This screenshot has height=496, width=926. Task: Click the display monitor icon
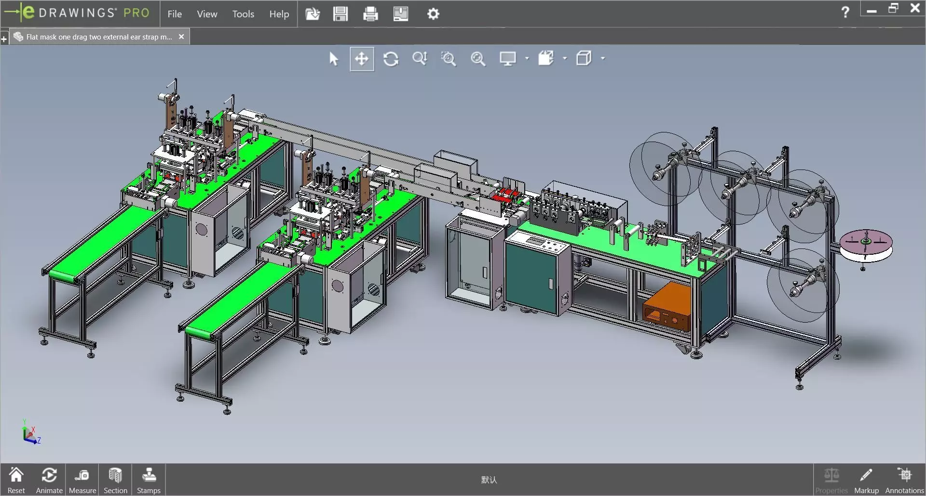click(508, 59)
